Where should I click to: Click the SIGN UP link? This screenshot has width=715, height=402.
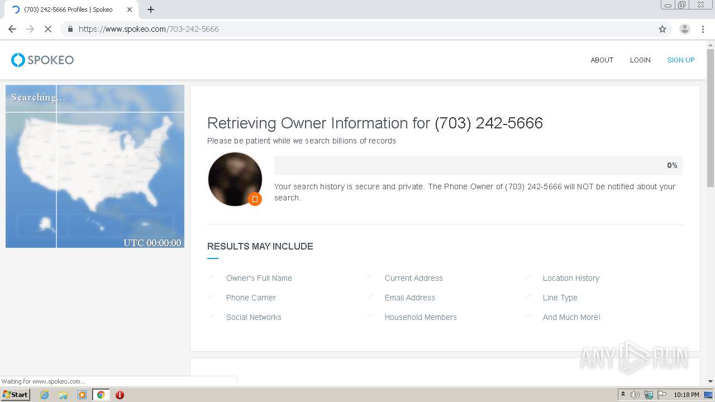click(681, 60)
